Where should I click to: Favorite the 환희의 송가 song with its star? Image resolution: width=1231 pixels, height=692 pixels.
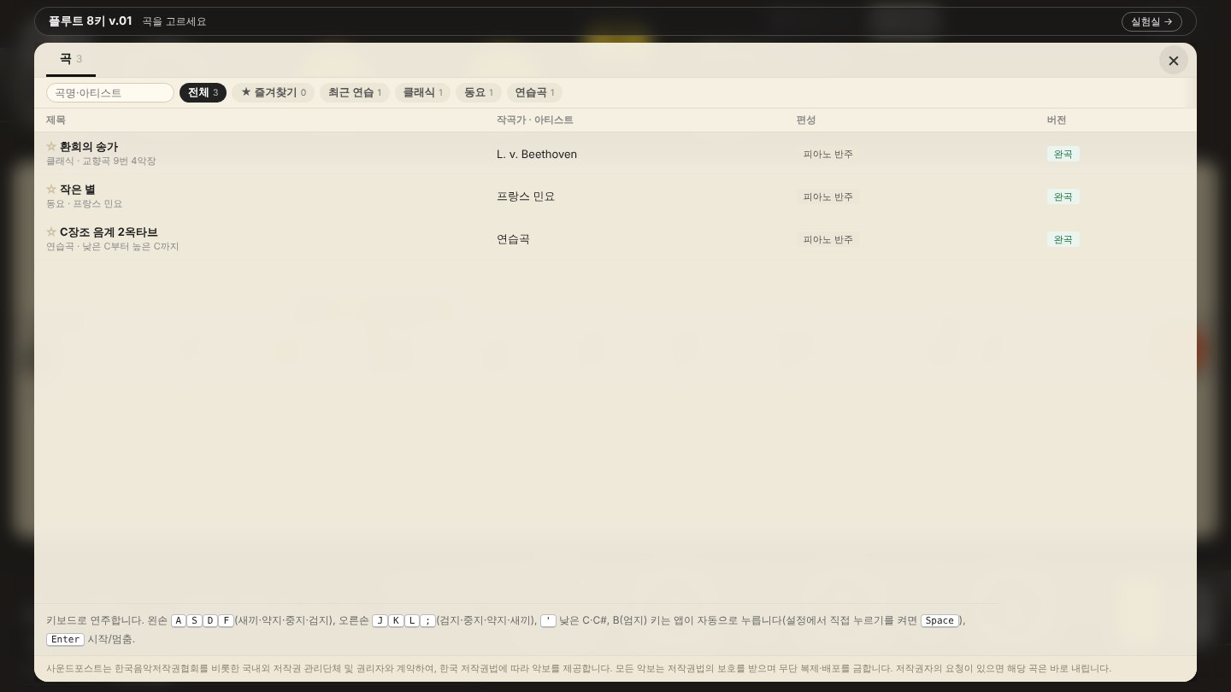51,147
